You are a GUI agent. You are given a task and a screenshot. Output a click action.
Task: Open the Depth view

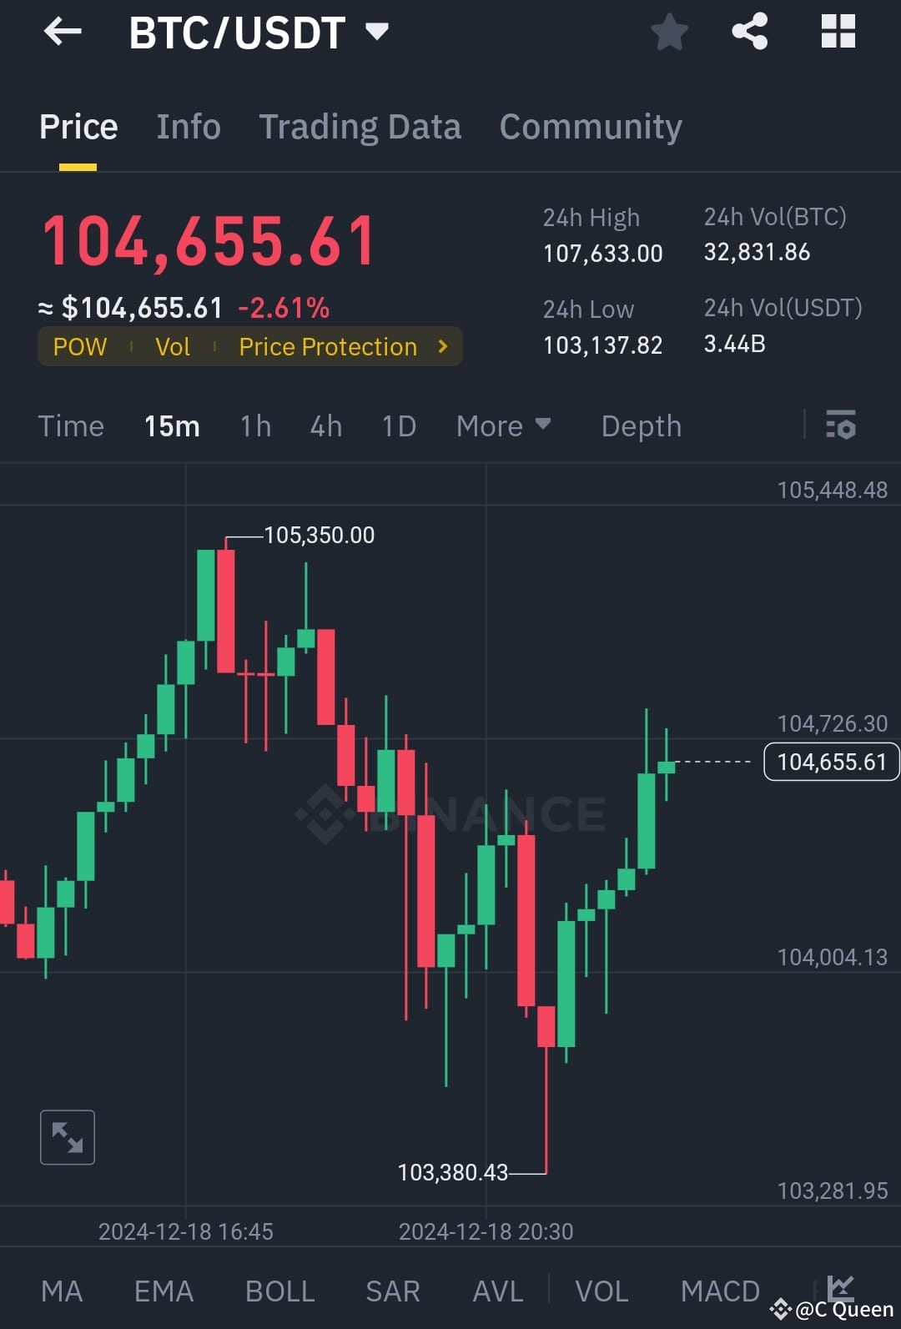pos(641,425)
